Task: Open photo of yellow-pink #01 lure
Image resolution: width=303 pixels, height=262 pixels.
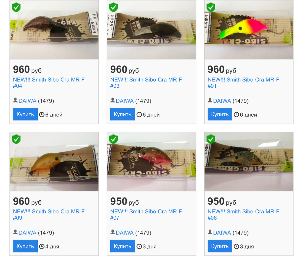Action: 249,30
